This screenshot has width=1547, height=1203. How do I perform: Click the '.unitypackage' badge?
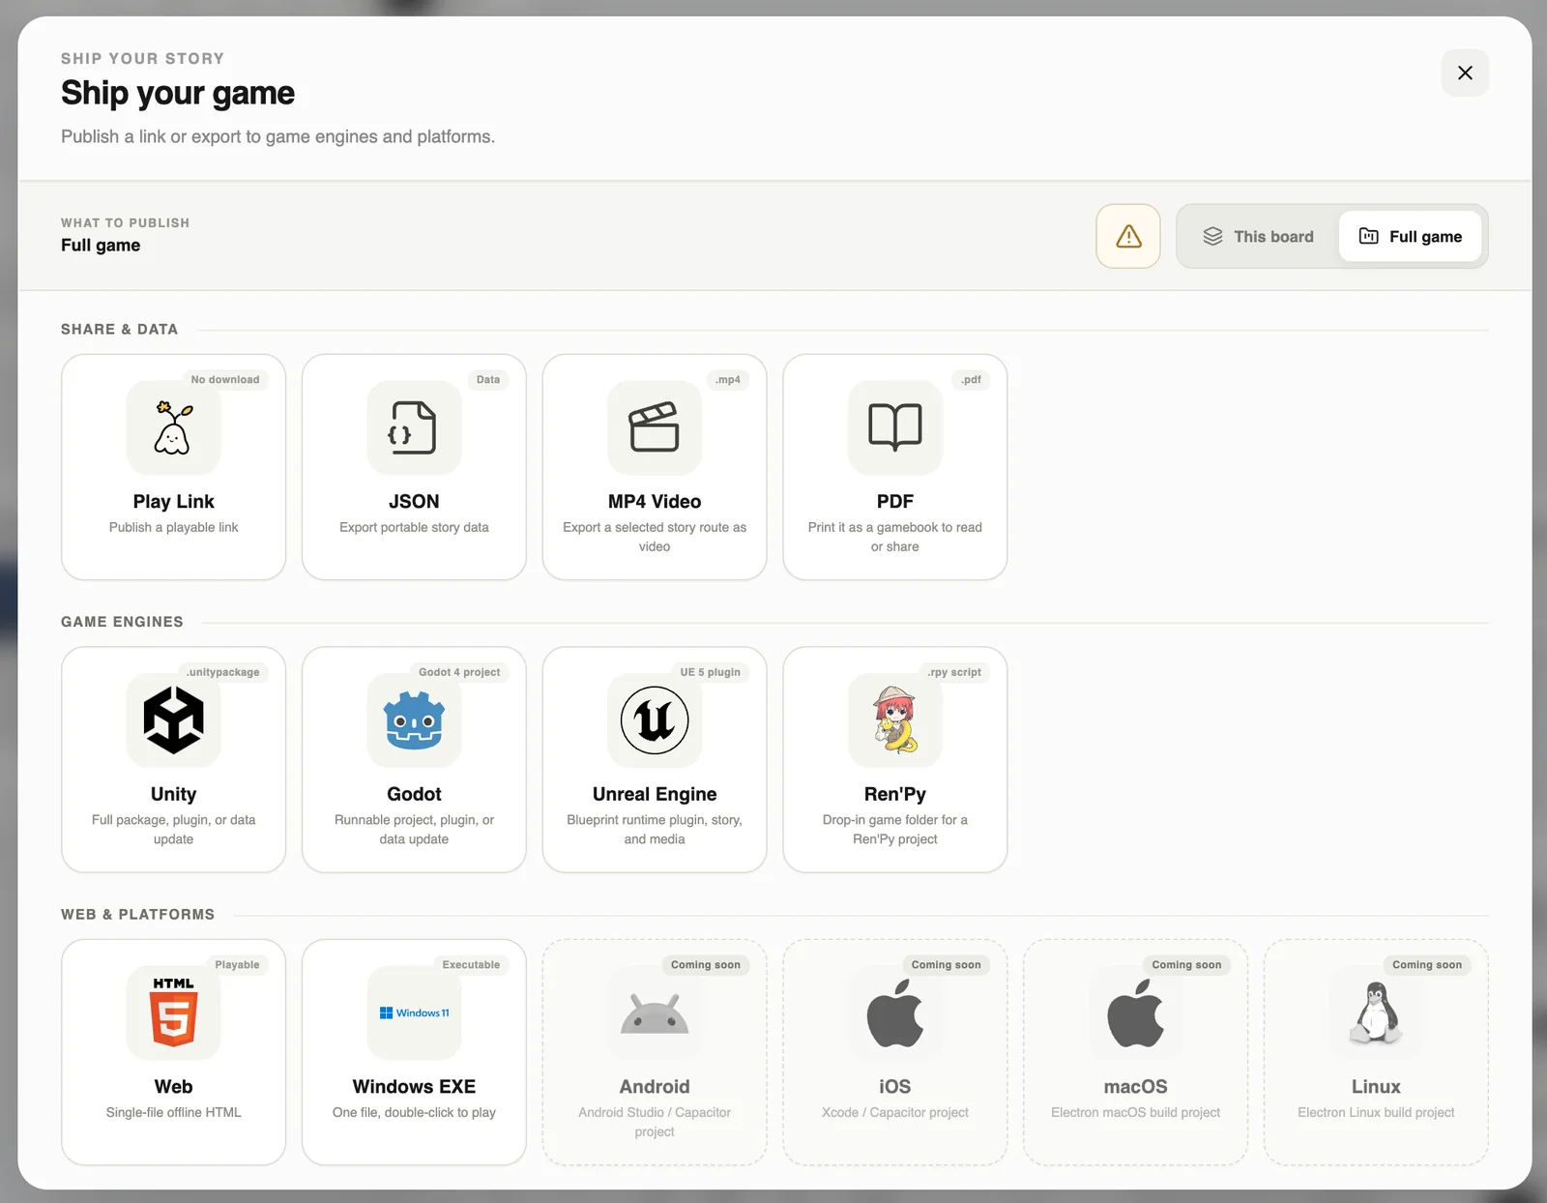pyautogui.click(x=223, y=672)
